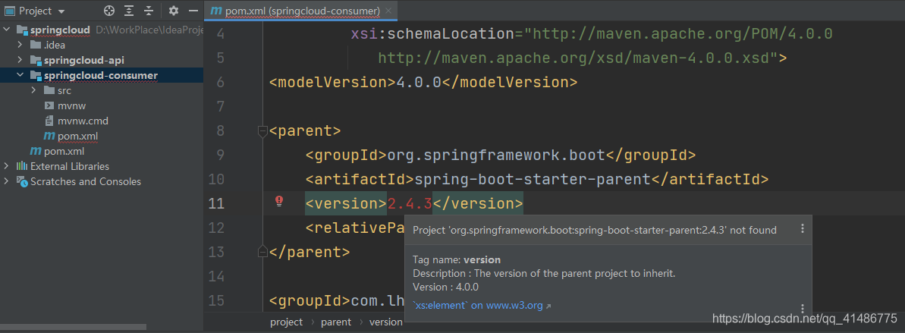Click spring-boot-starter-parent artifactId text

point(533,179)
